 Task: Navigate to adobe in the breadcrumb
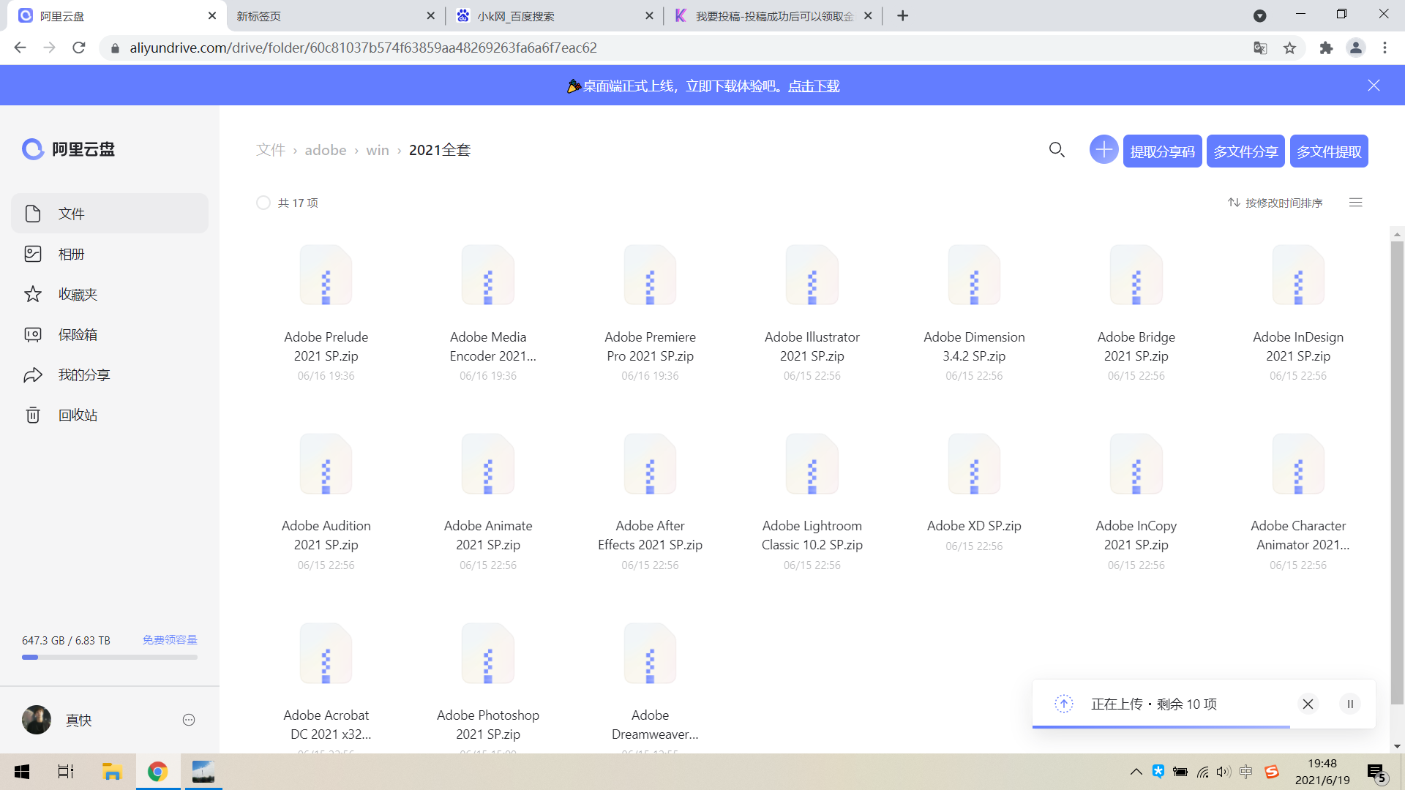[x=325, y=149]
